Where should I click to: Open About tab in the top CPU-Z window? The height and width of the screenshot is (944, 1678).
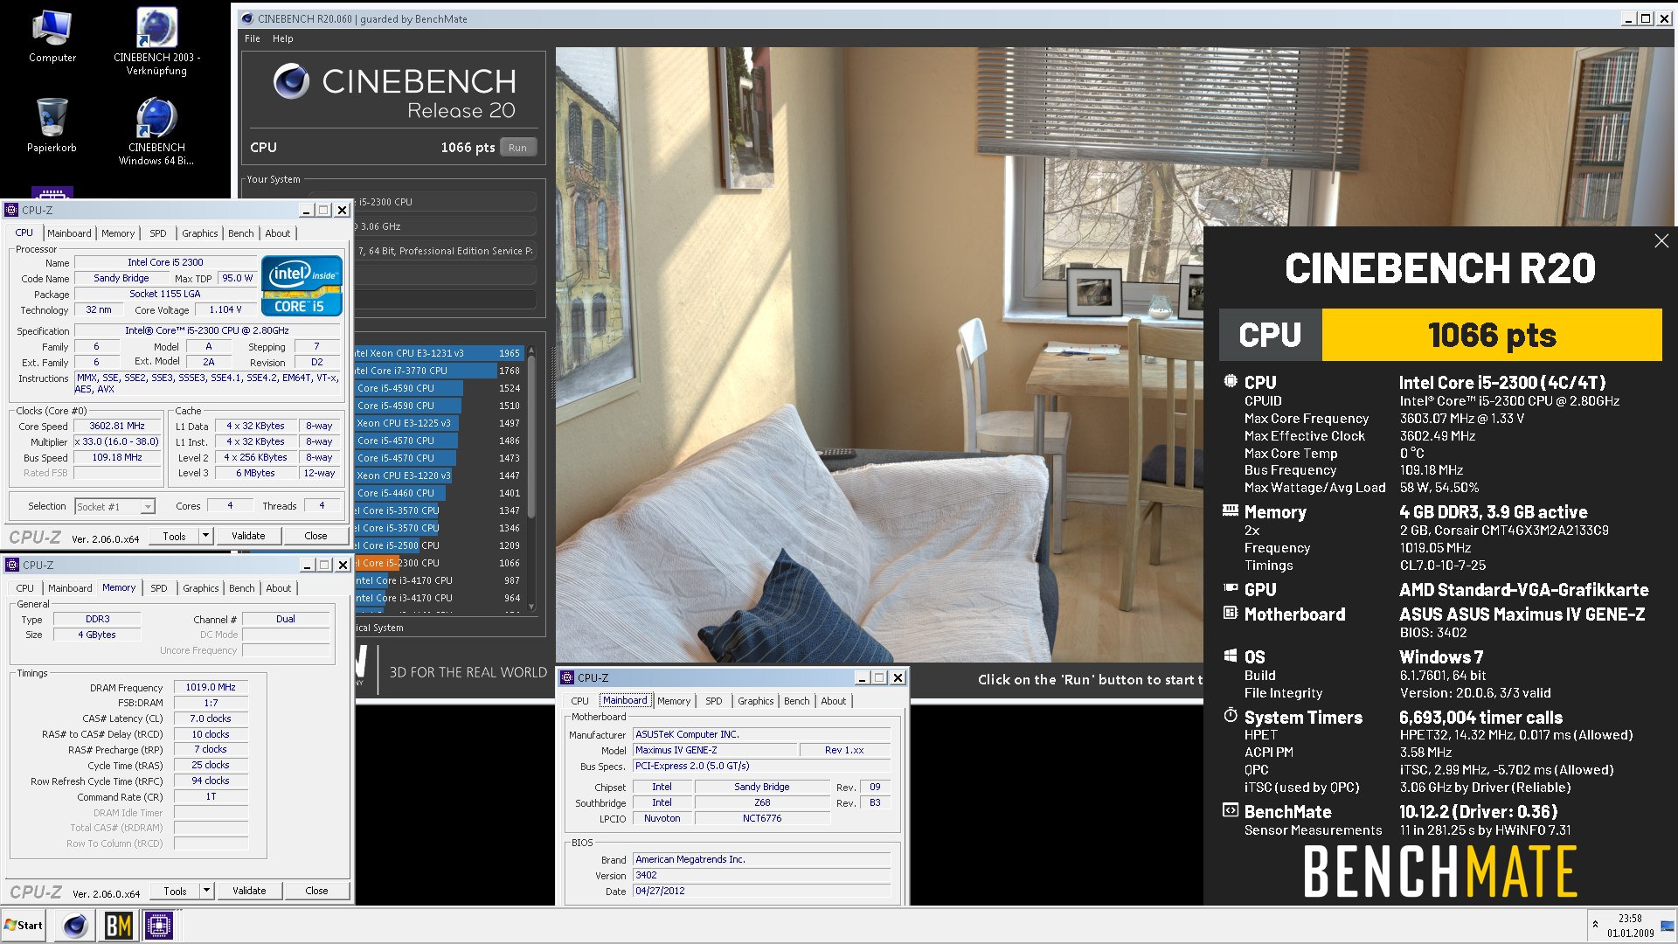(278, 233)
